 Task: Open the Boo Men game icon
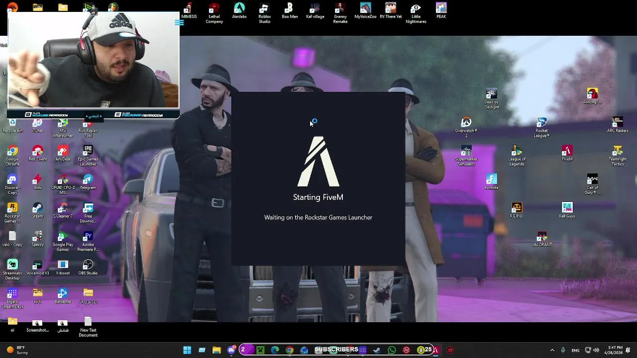290,11
